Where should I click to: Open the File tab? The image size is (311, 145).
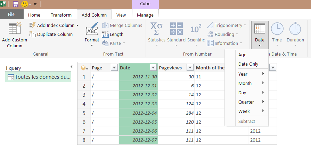coord(11,14)
